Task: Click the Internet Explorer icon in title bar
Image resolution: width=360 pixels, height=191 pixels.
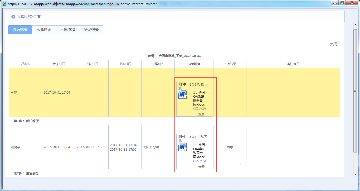Action: point(4,4)
